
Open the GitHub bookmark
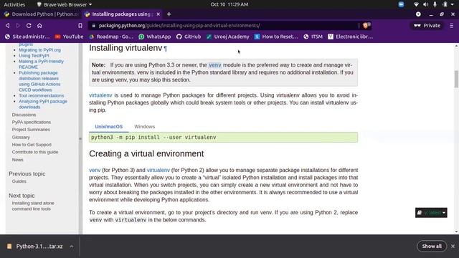[189, 37]
